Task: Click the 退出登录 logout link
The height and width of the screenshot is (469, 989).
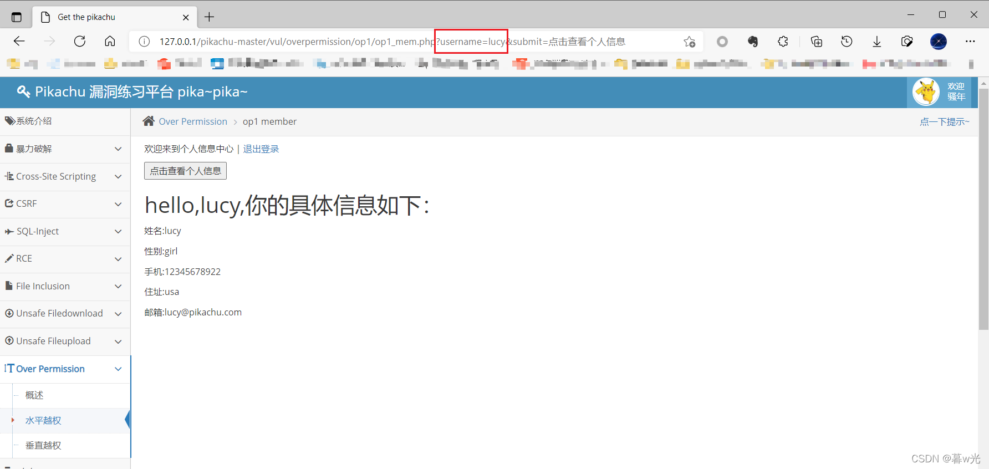Action: pos(261,149)
